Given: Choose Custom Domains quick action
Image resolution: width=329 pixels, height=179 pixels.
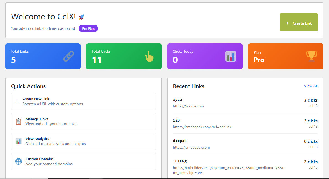Looking at the screenshot, I should click(x=83, y=161).
